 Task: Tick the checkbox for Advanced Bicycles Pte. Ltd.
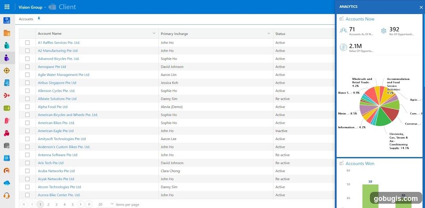pos(28,59)
